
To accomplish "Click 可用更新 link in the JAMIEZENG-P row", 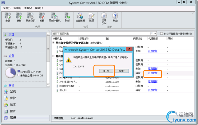I will (153, 82).
